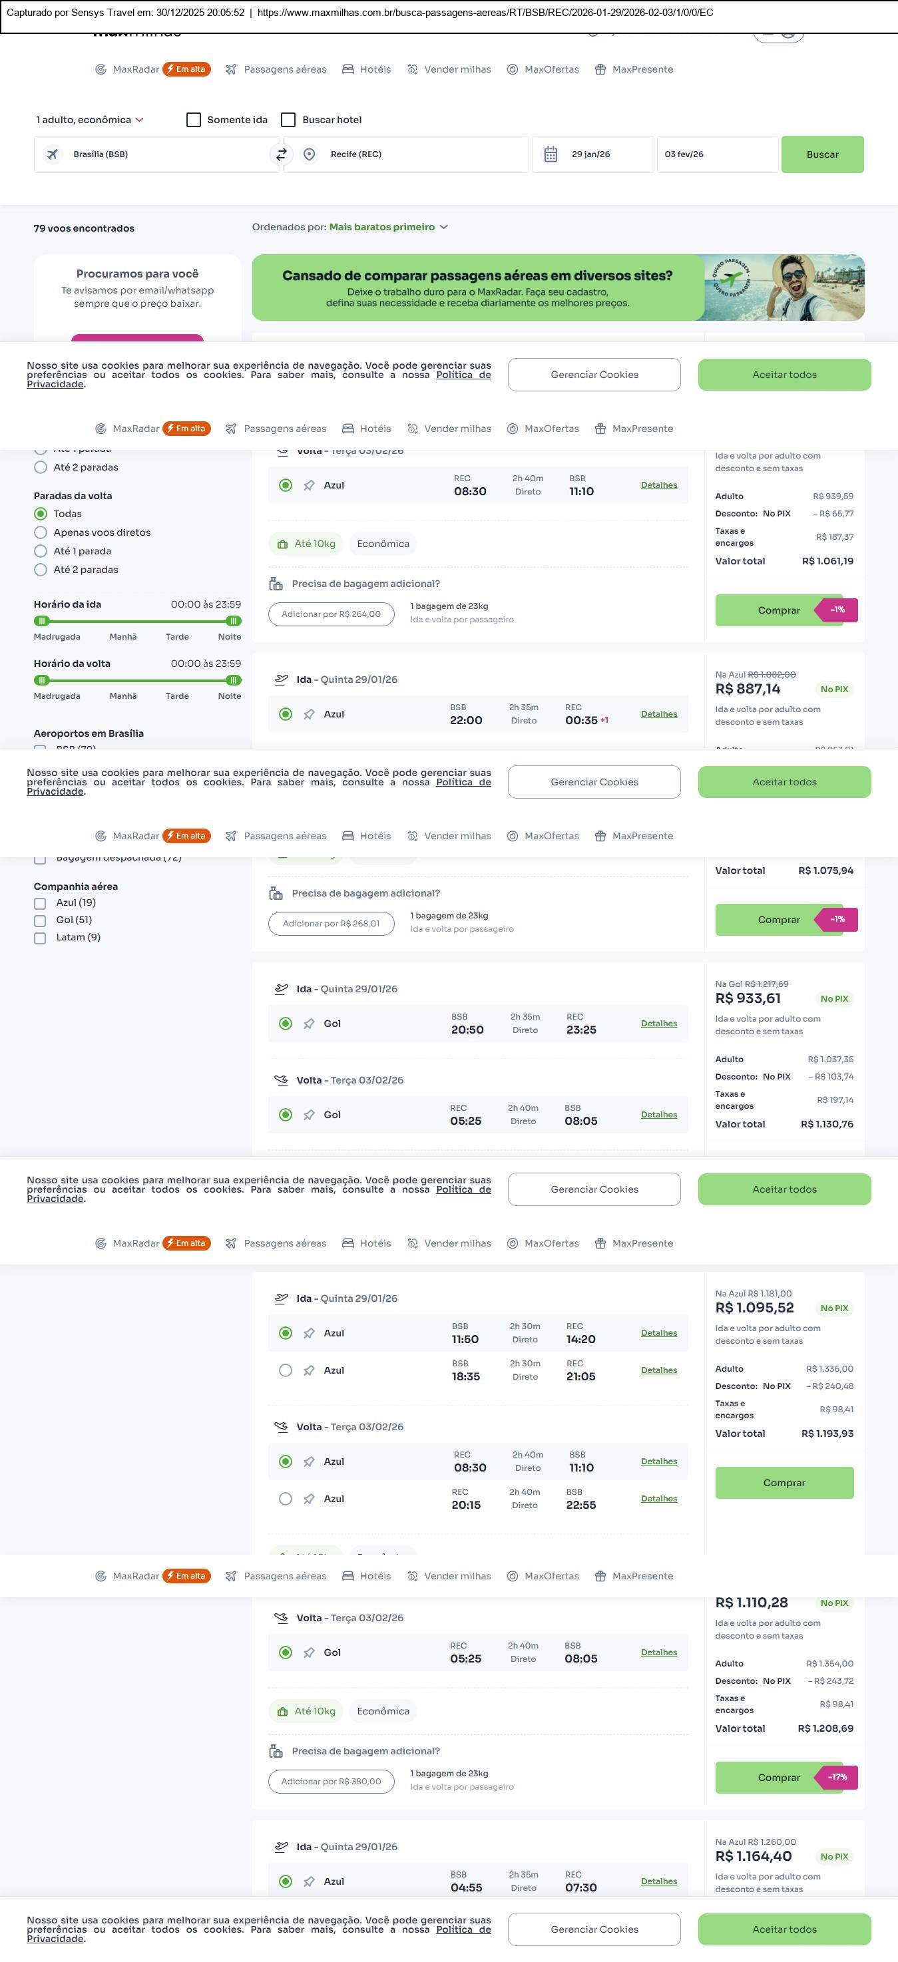Image resolution: width=898 pixels, height=1962 pixels.
Task: Click the calendar icon beside departure date
Action: click(x=551, y=154)
